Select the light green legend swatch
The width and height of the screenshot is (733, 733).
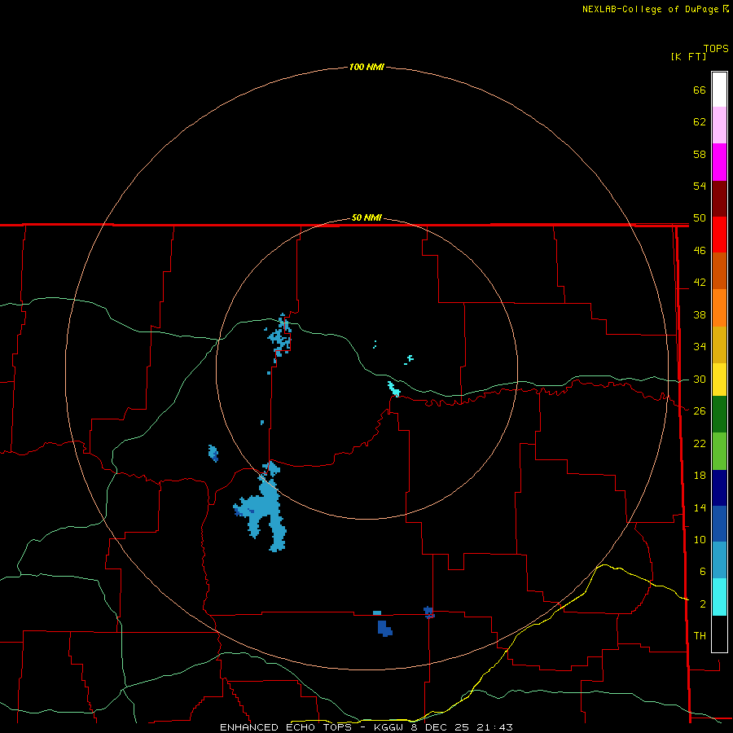tap(719, 451)
